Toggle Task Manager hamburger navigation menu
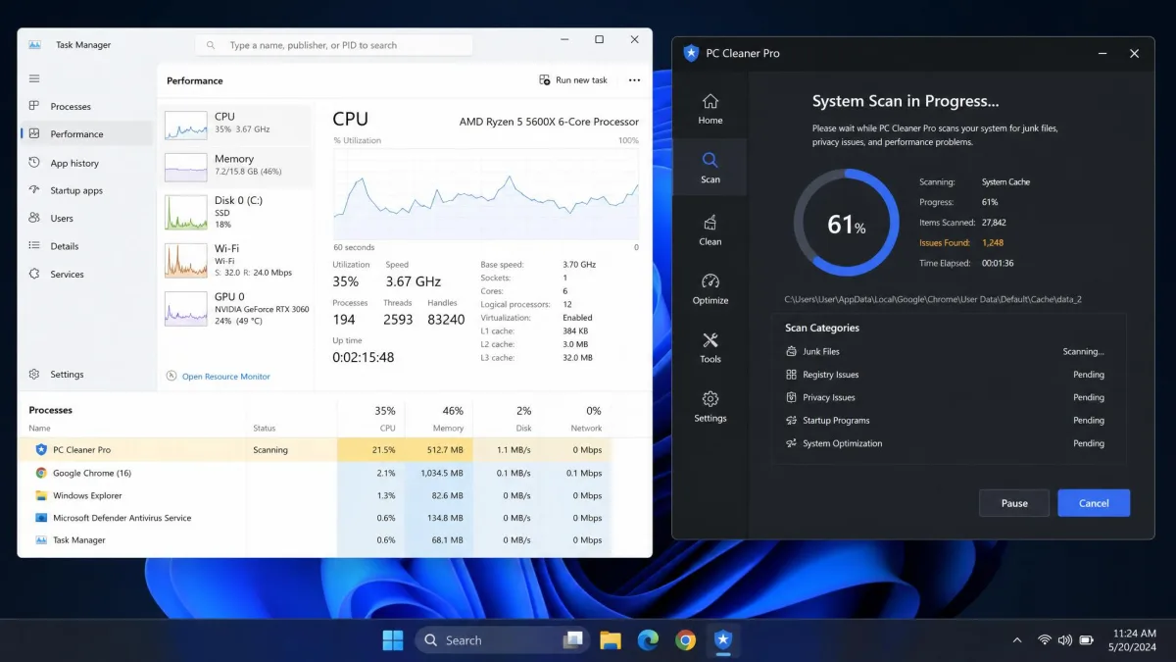 (34, 78)
